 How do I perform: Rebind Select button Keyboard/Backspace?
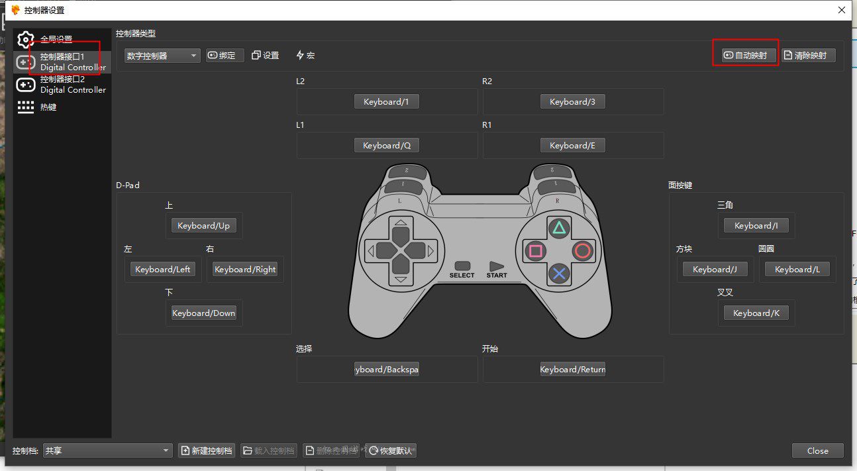pos(387,370)
